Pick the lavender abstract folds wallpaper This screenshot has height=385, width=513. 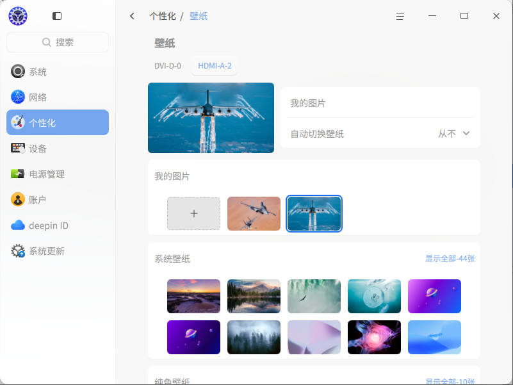[x=314, y=337]
